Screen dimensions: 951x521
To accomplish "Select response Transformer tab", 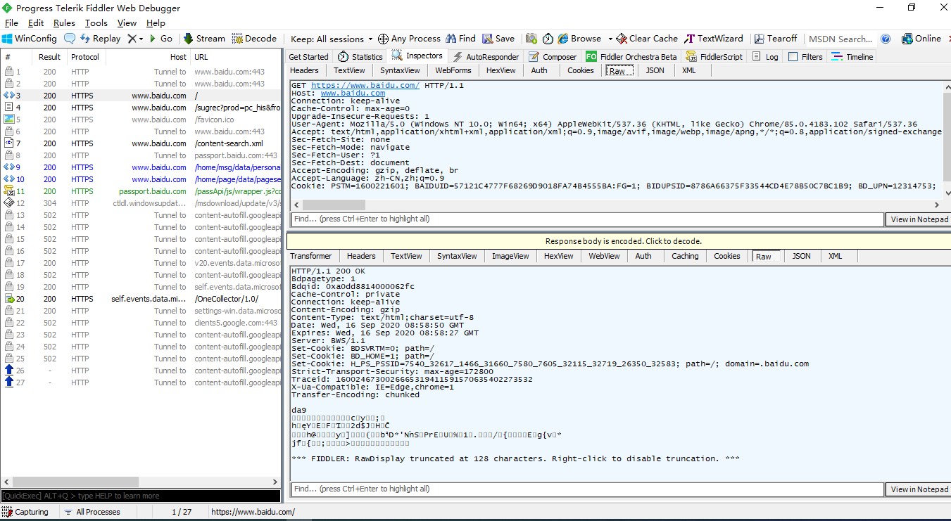I will [310, 256].
